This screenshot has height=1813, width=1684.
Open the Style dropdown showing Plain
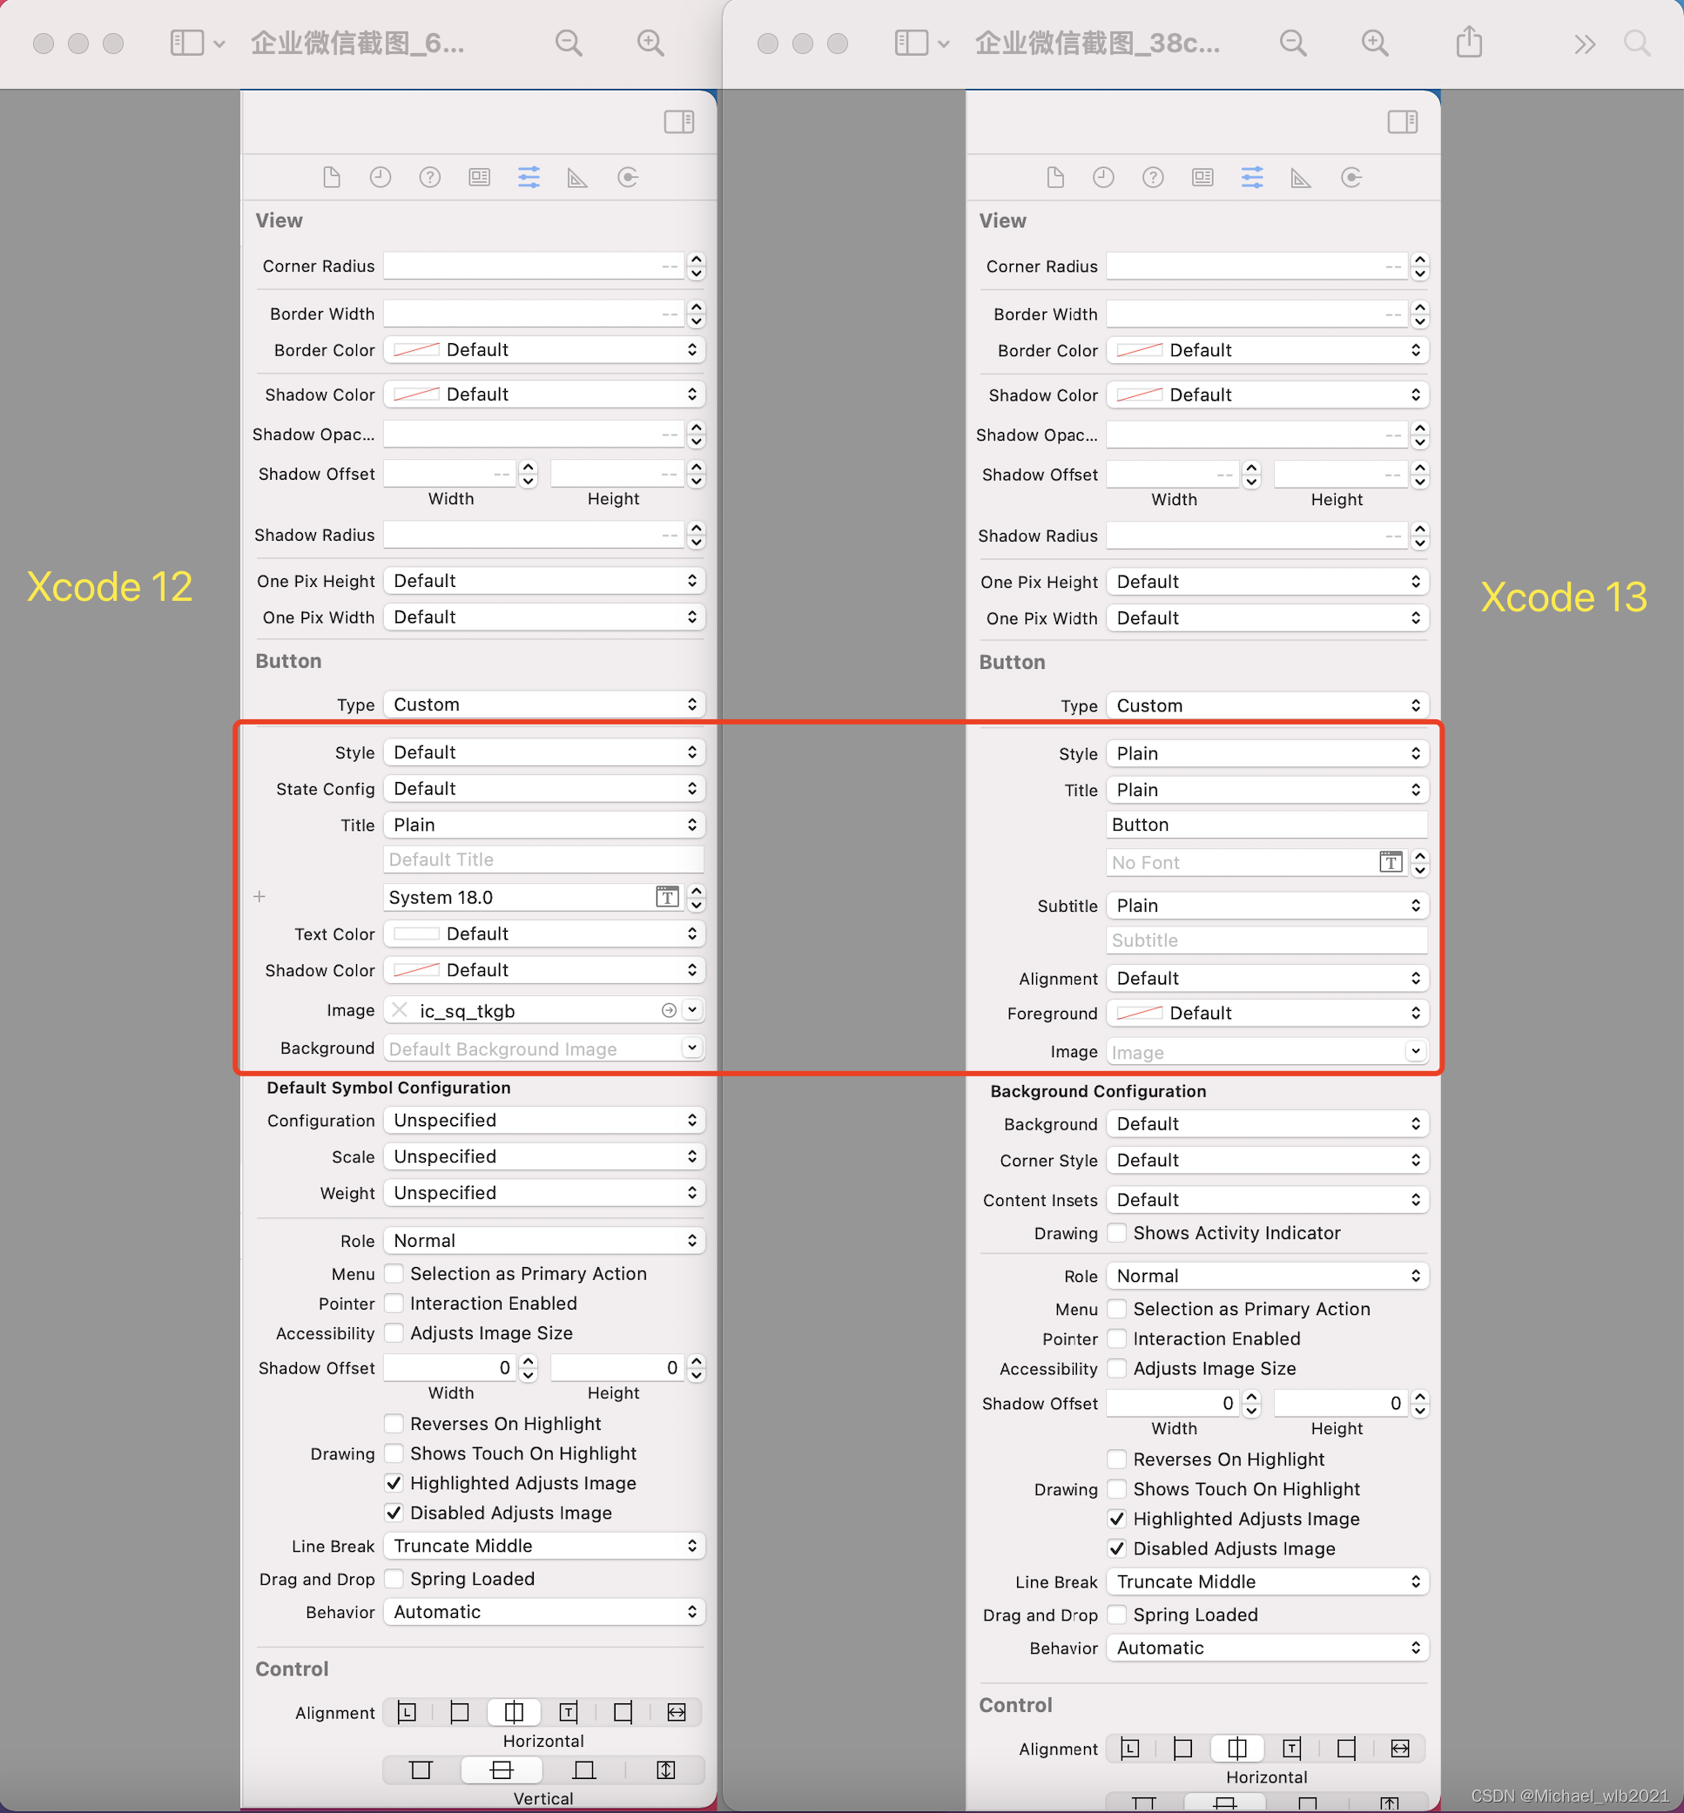[x=1267, y=753]
